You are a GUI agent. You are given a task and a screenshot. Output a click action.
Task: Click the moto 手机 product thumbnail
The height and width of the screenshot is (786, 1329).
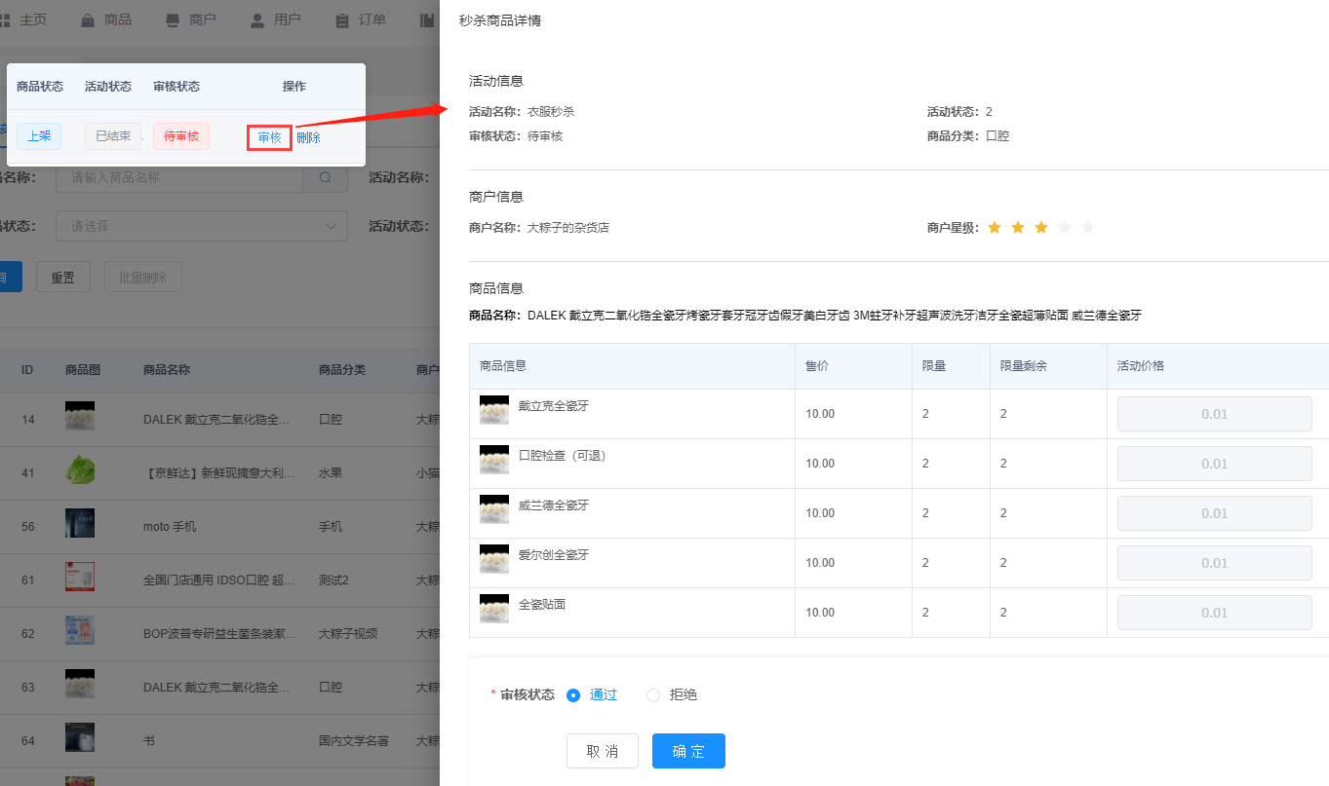[79, 522]
